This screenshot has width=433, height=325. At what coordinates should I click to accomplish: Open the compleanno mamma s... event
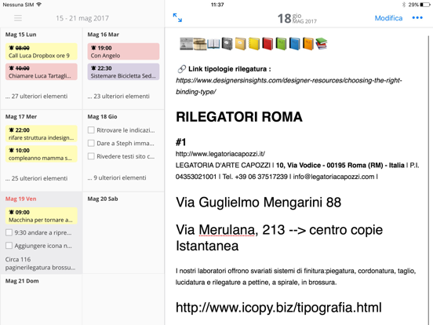point(41,154)
